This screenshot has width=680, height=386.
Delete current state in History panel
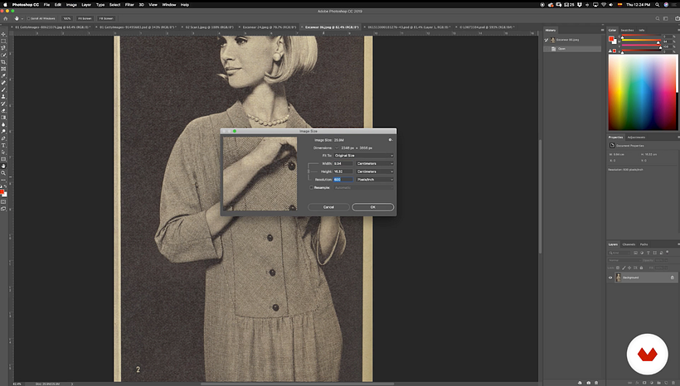click(596, 383)
